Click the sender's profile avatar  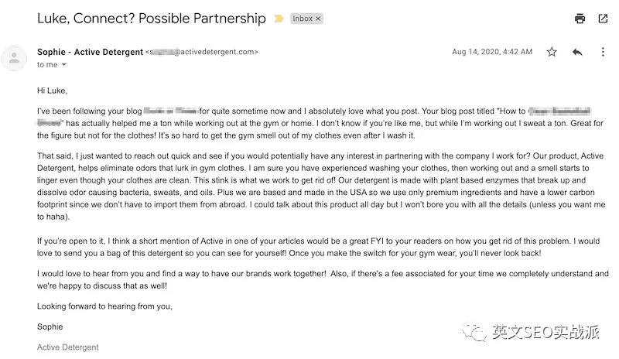point(13,57)
